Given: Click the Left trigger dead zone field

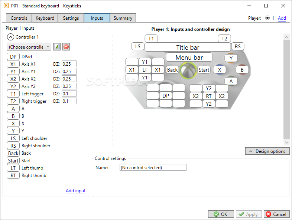Looking at the screenshot, I should click(69, 94).
